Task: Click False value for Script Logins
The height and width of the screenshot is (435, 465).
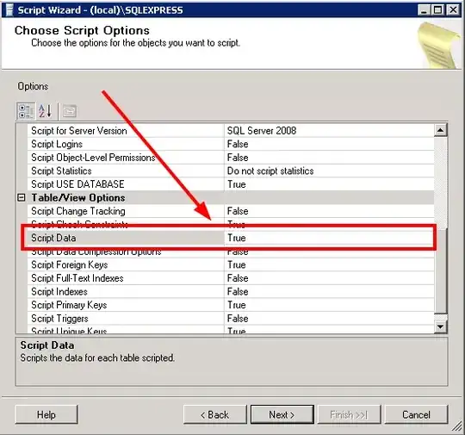Action: click(x=238, y=144)
